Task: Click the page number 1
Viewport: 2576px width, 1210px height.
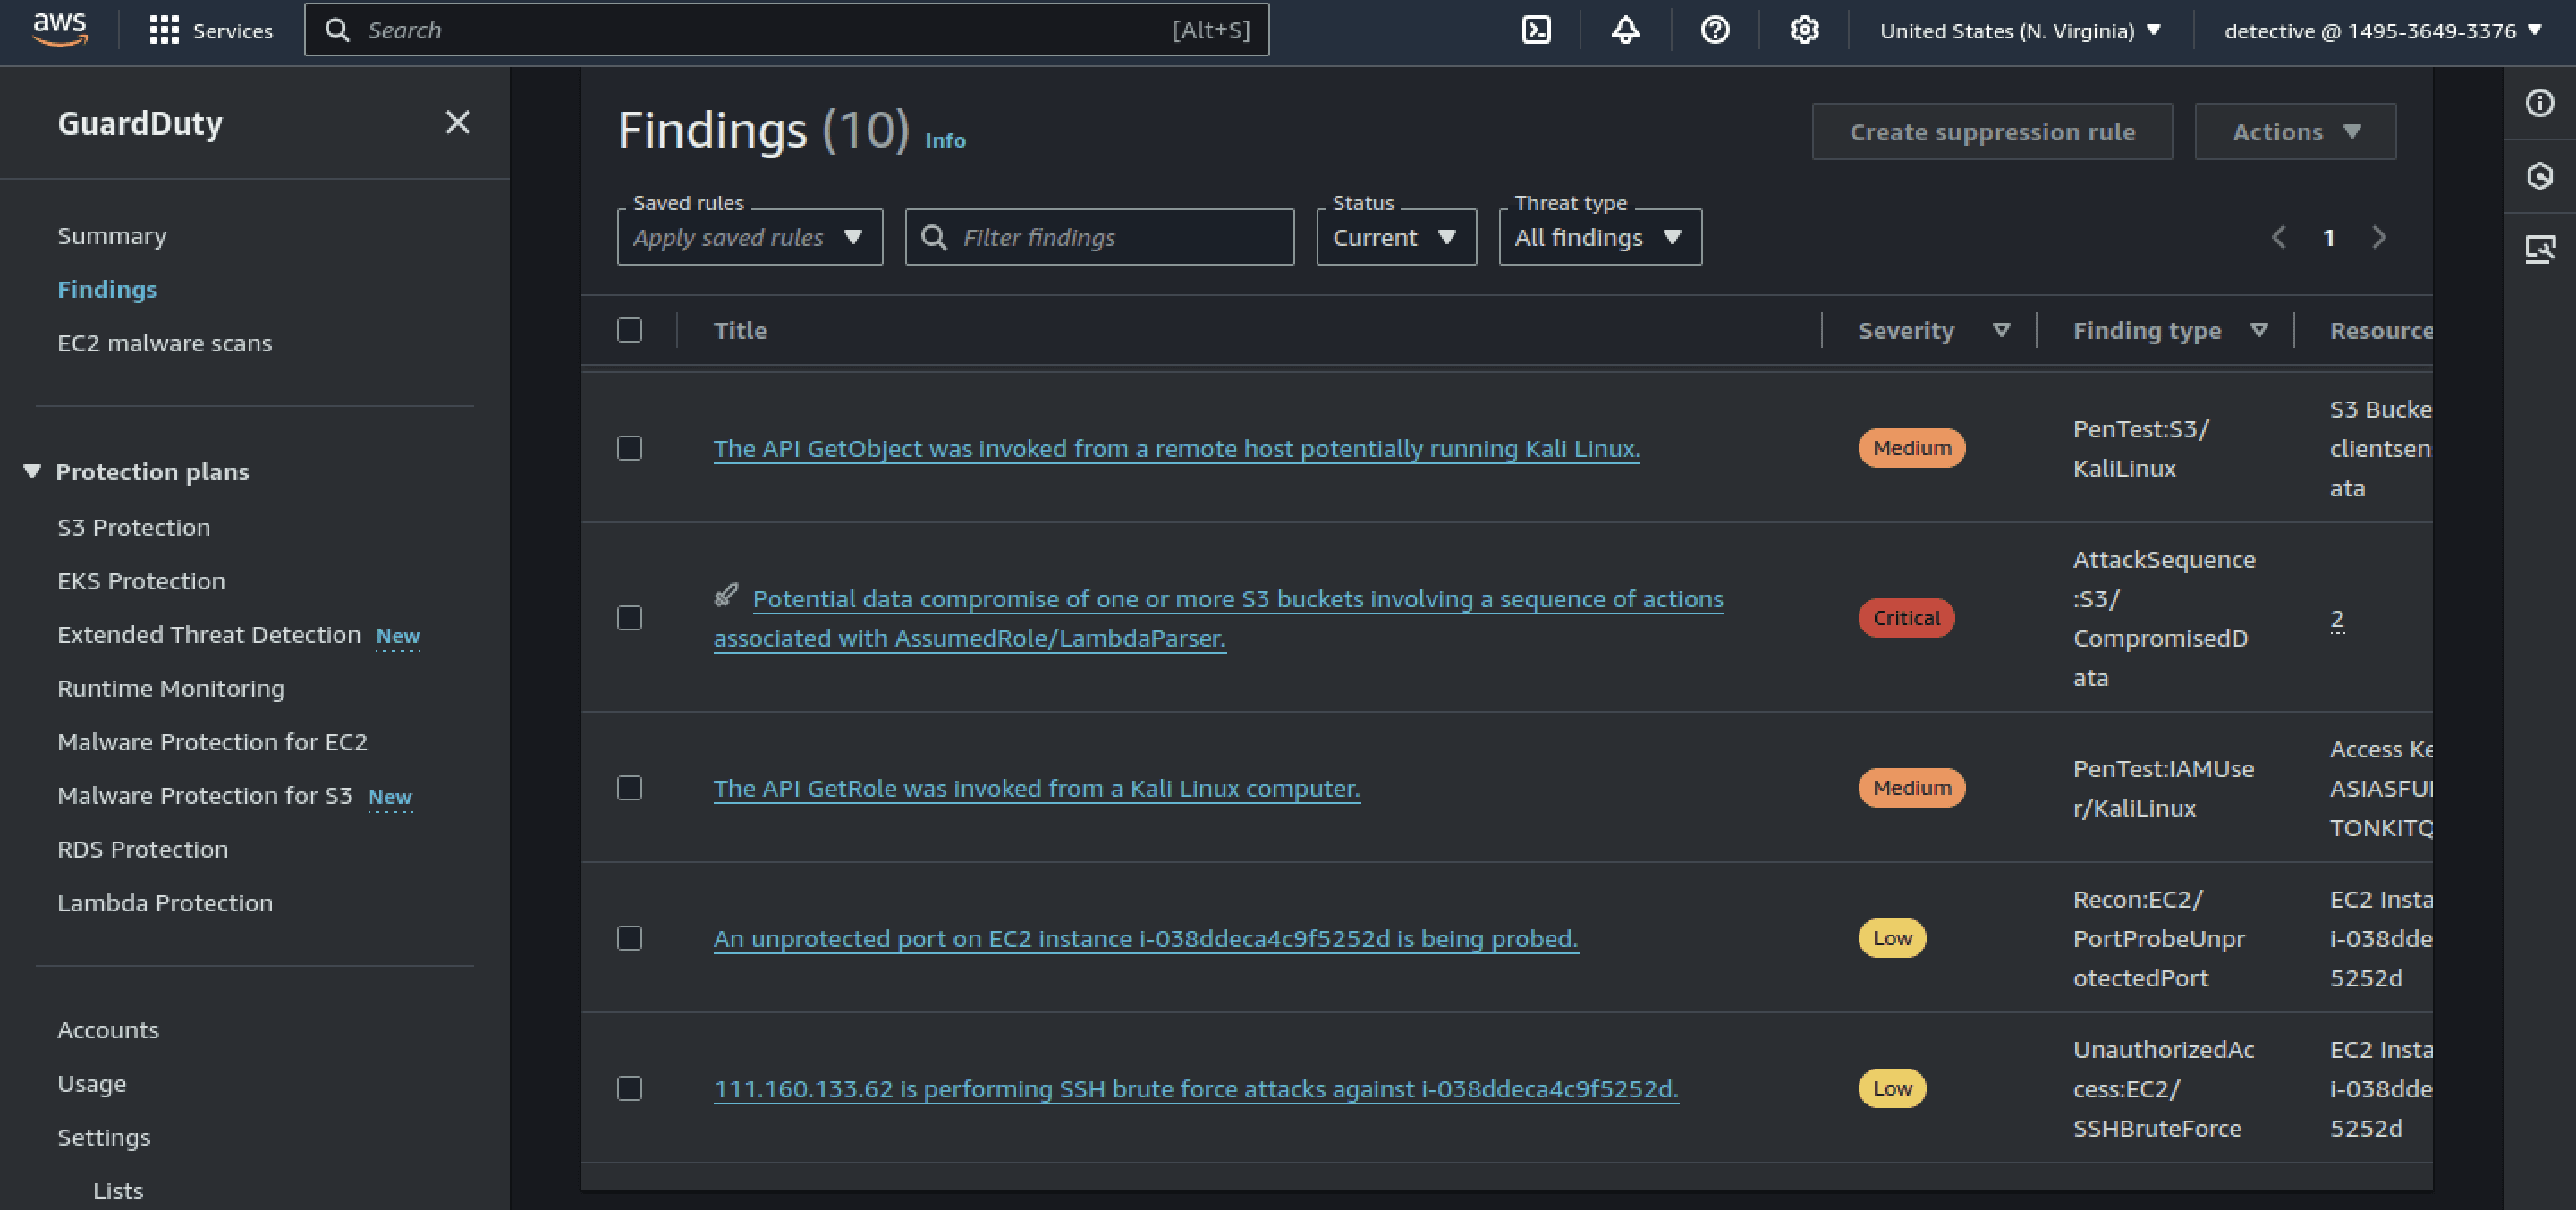Action: [2329, 237]
